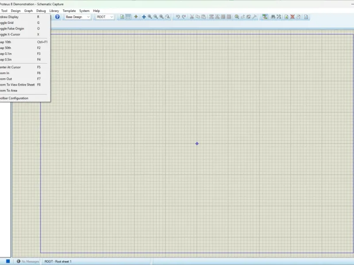Click the Pick Parts From Libraries icon
The image size is (354, 265).
pos(237,17)
